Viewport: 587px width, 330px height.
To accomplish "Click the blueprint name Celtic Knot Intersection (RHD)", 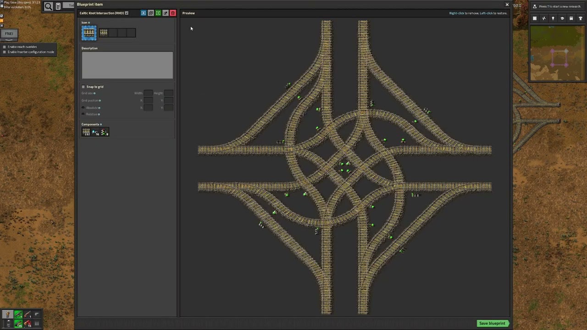I will (101, 13).
